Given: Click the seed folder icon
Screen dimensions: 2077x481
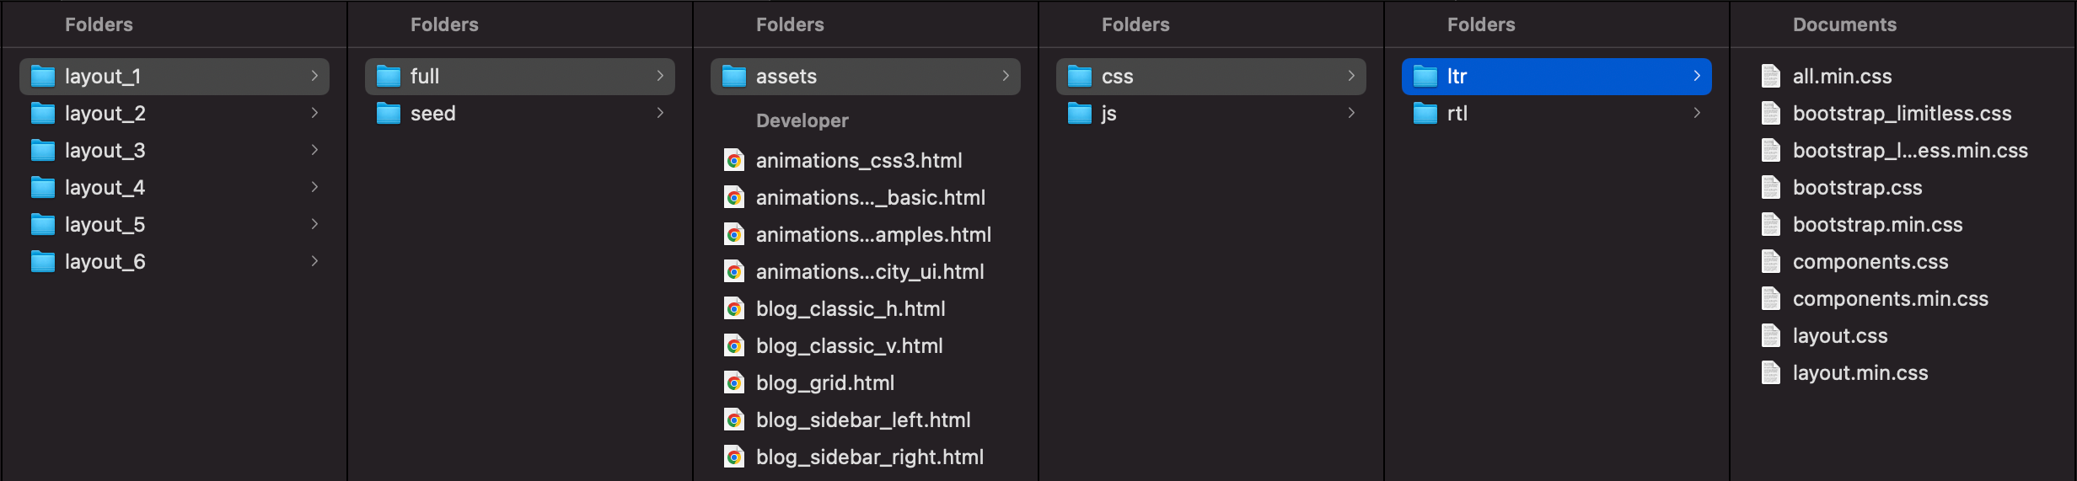Looking at the screenshot, I should click(x=389, y=114).
